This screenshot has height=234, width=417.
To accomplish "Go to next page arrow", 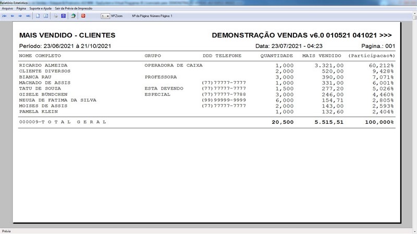I will pyautogui.click(x=20, y=16).
